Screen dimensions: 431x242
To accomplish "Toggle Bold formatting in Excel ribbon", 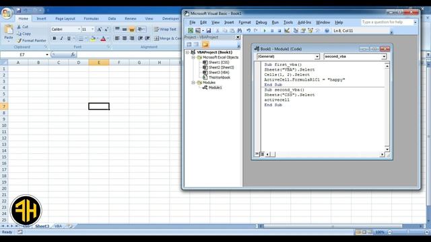I will [54, 38].
